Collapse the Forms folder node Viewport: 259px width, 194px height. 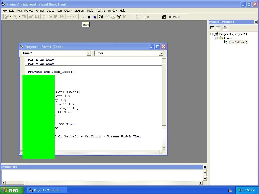click(x=217, y=38)
